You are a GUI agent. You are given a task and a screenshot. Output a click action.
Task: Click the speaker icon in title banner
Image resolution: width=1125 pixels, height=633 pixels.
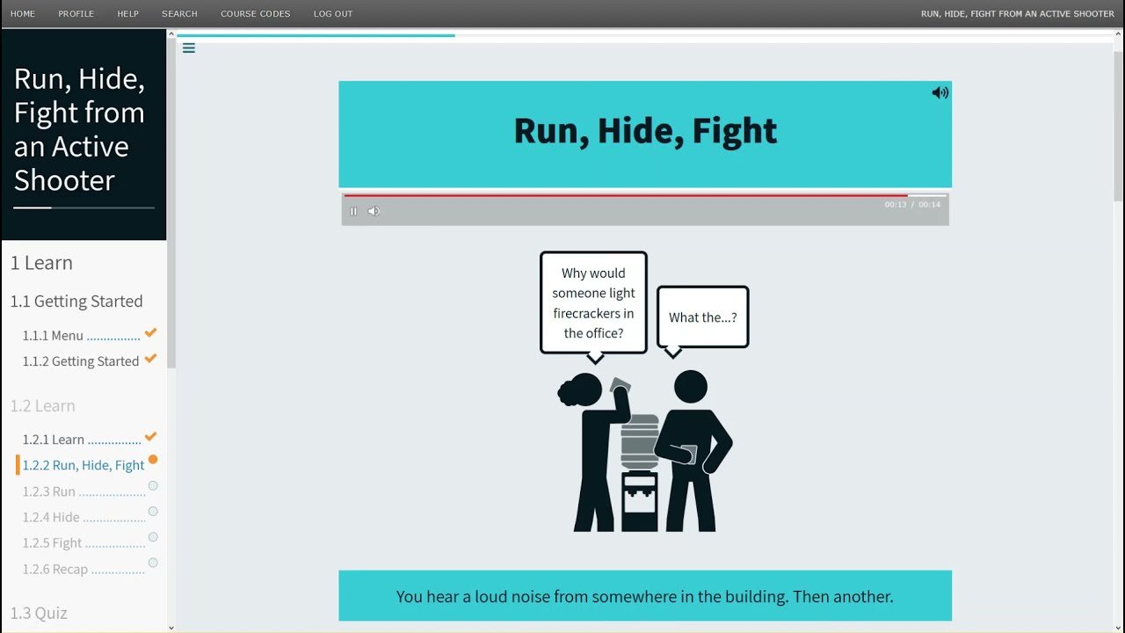point(940,92)
